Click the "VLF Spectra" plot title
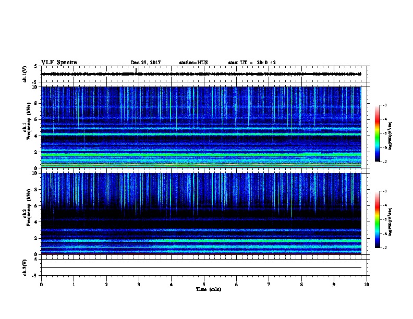Viewport: 413px width, 319px height. click(x=59, y=63)
